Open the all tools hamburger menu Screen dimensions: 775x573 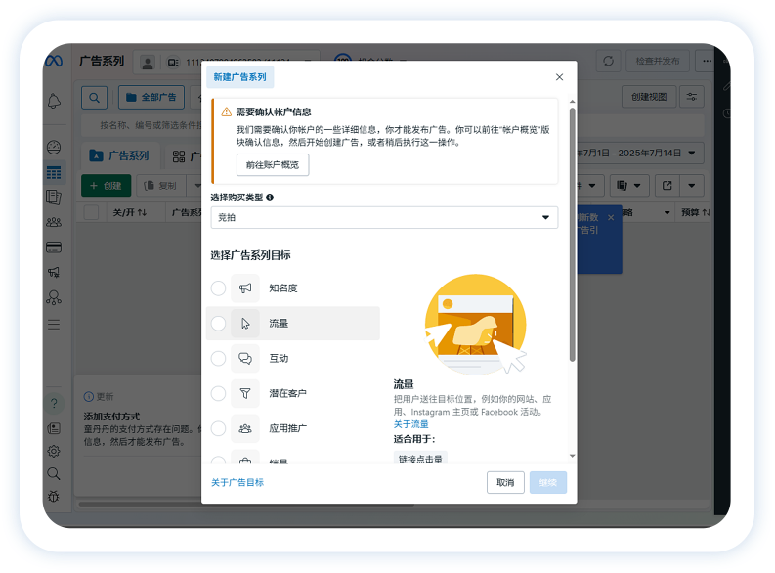tap(54, 325)
